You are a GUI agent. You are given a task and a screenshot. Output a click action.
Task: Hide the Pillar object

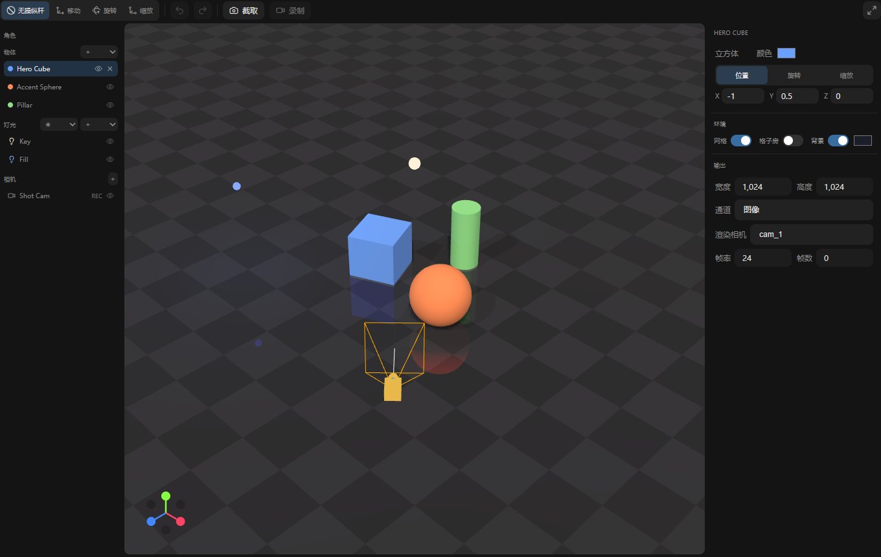110,105
